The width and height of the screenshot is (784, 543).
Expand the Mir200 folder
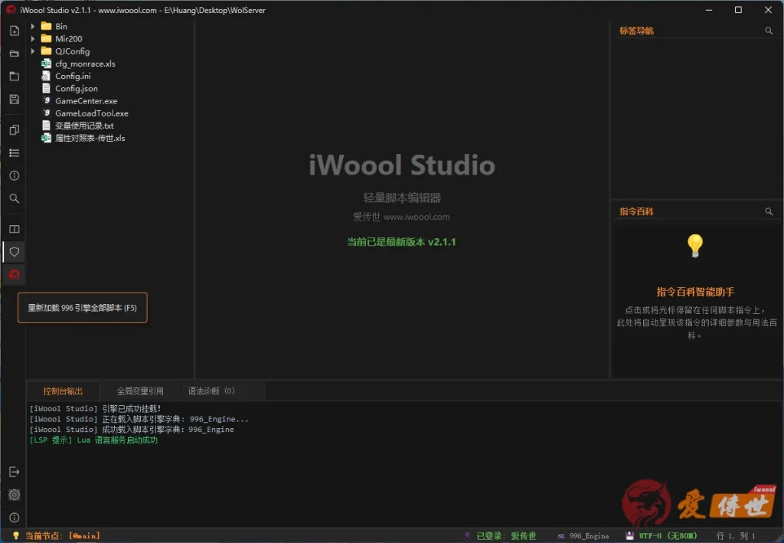pos(33,38)
